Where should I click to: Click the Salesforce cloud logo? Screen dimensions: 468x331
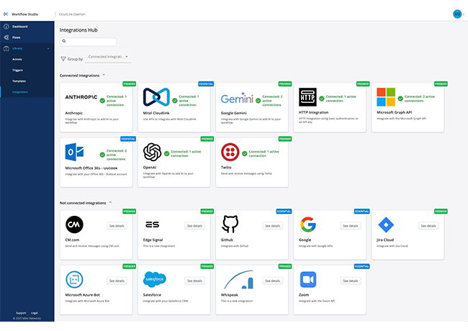click(155, 279)
